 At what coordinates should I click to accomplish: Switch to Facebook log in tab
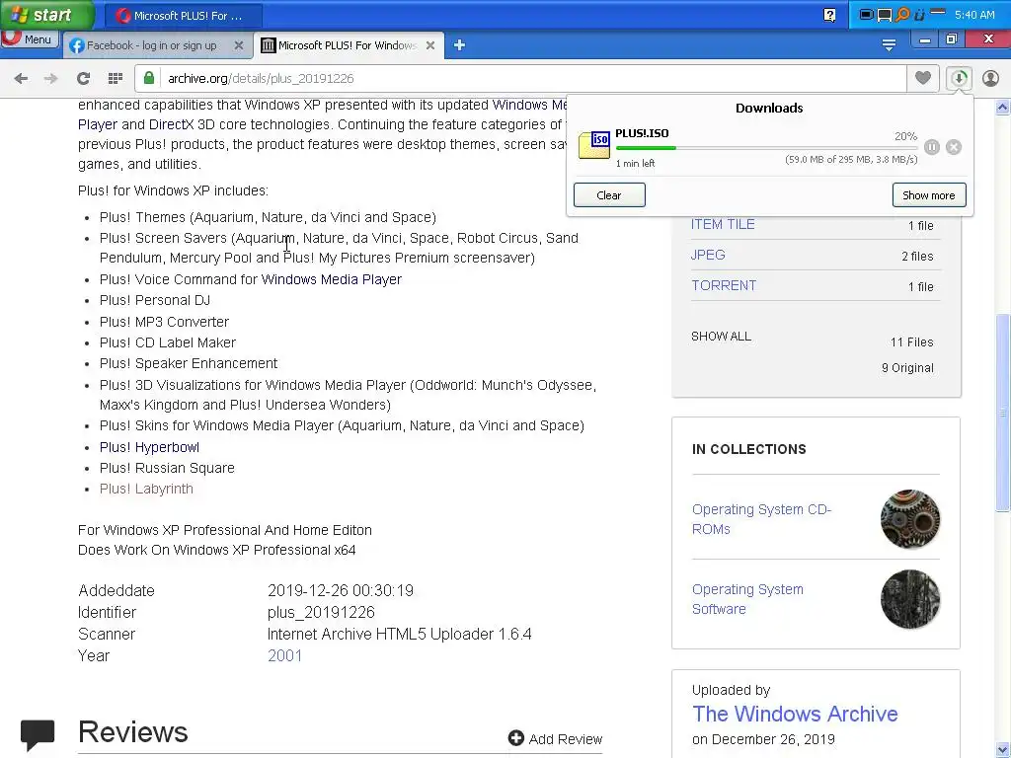151,45
